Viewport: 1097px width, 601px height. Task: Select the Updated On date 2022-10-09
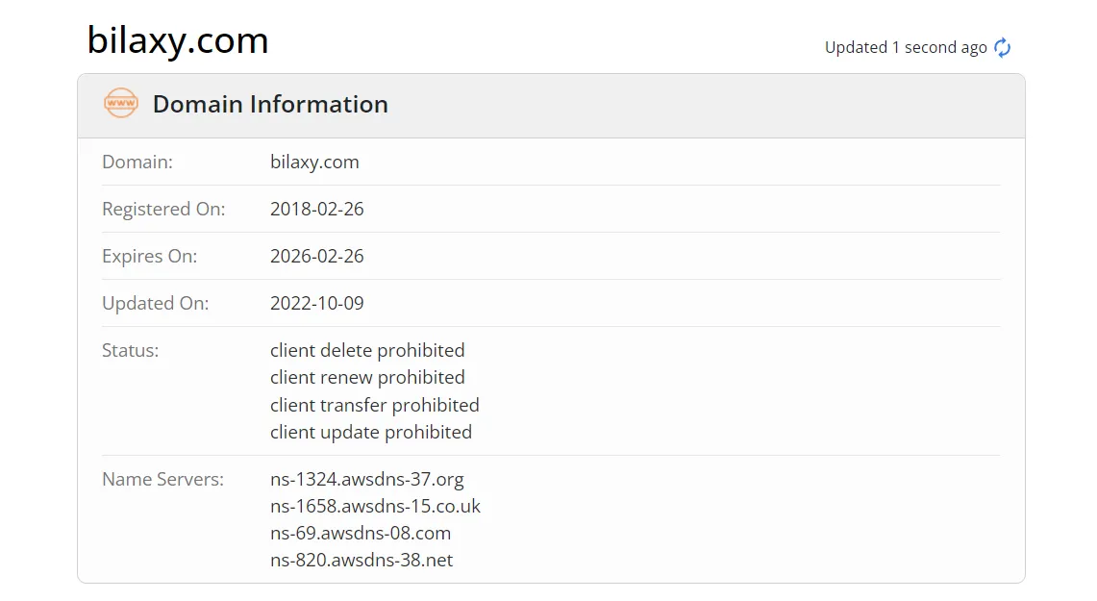click(317, 303)
